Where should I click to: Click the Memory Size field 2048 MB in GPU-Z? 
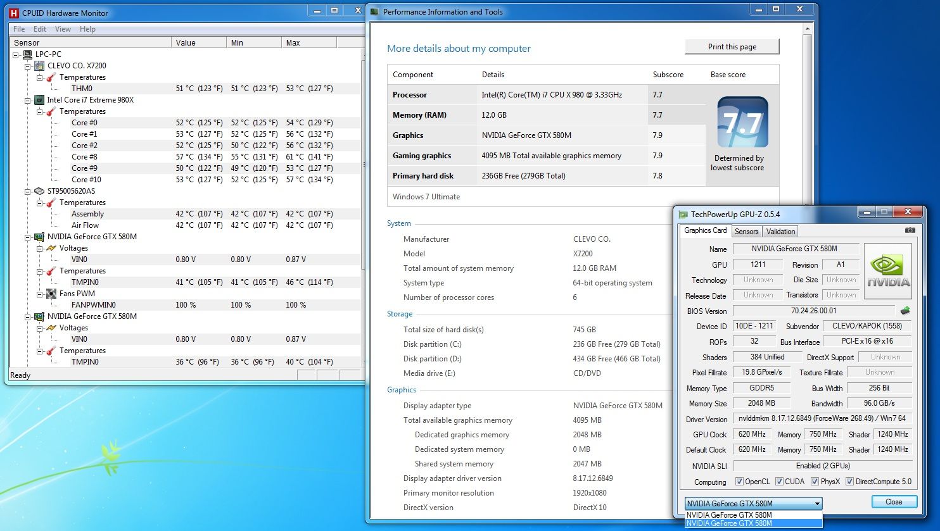point(761,403)
